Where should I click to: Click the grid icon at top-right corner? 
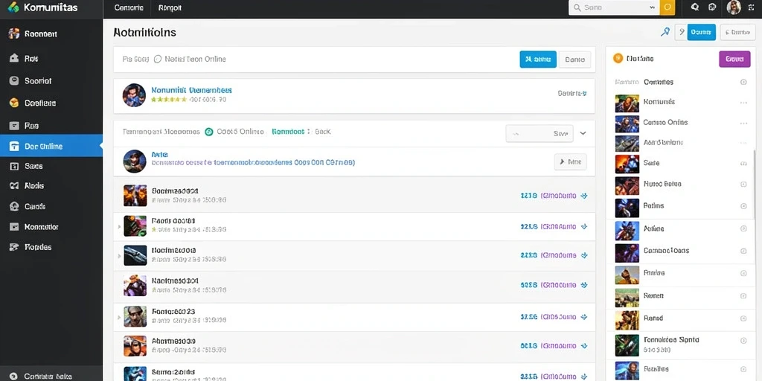click(x=752, y=7)
